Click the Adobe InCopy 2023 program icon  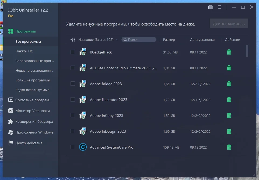click(x=83, y=115)
